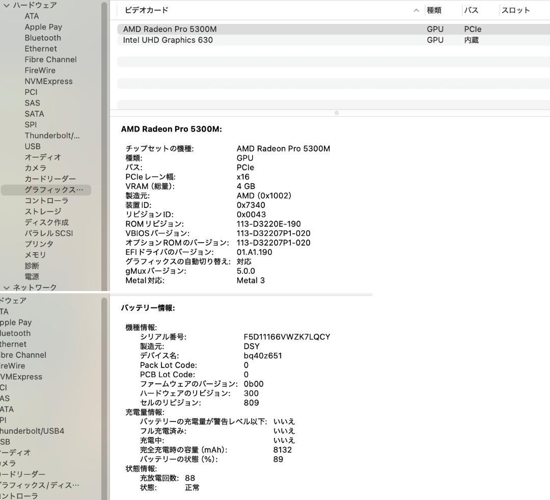Open ディスク作成 in sidebar
This screenshot has height=500, width=550.
[46, 223]
